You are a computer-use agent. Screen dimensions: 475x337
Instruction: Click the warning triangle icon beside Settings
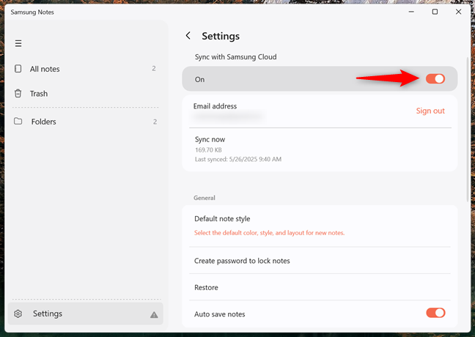(x=154, y=315)
